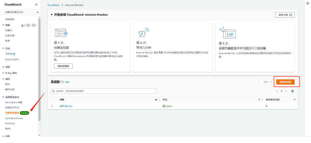Viewport: 311px width, 143px height.
Task: Select 互联网监视器 in the sidebar
Action: point(12,113)
